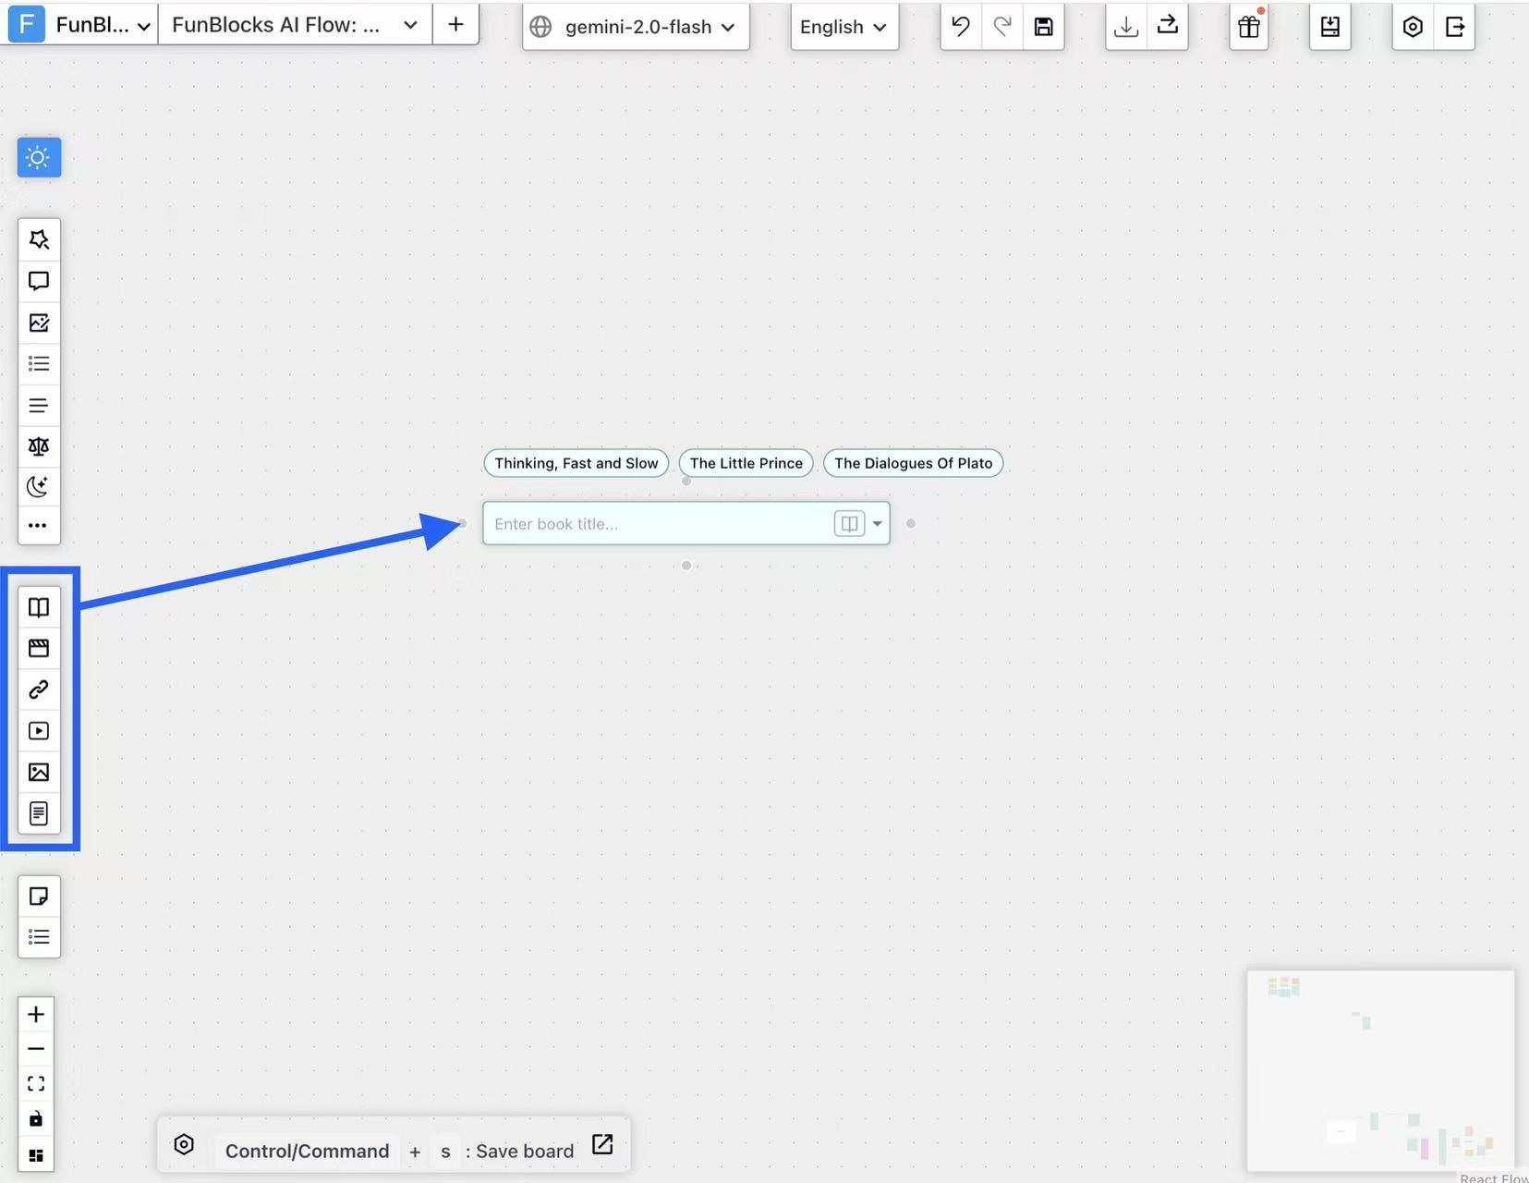This screenshot has width=1529, height=1183.
Task: Create a new board with the plus button
Action: pyautogui.click(x=455, y=24)
